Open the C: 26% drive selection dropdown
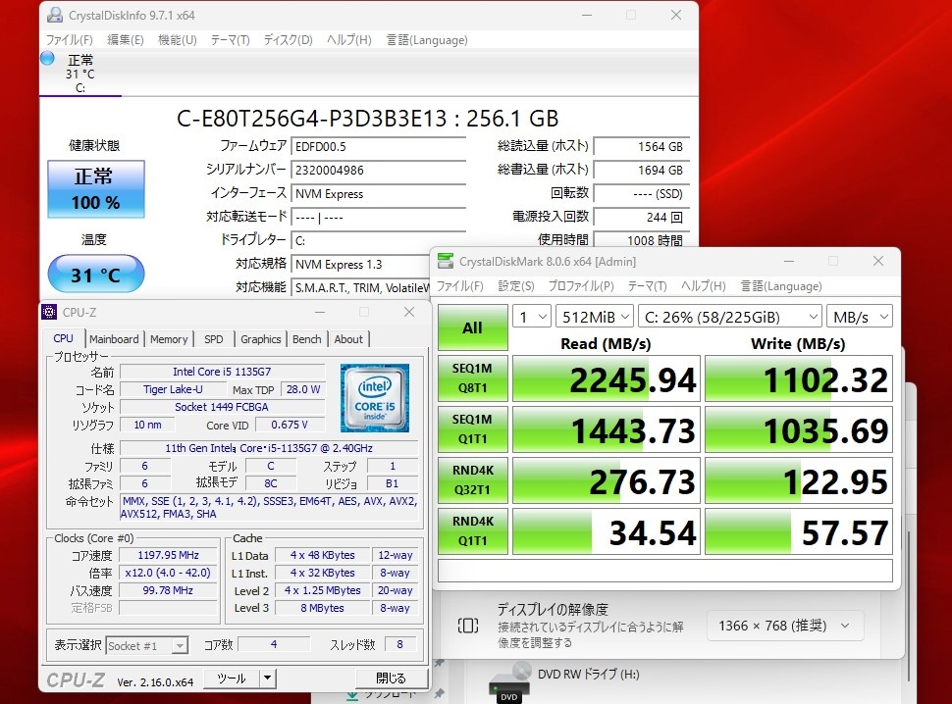Viewport: 952px width, 704px height. point(730,317)
